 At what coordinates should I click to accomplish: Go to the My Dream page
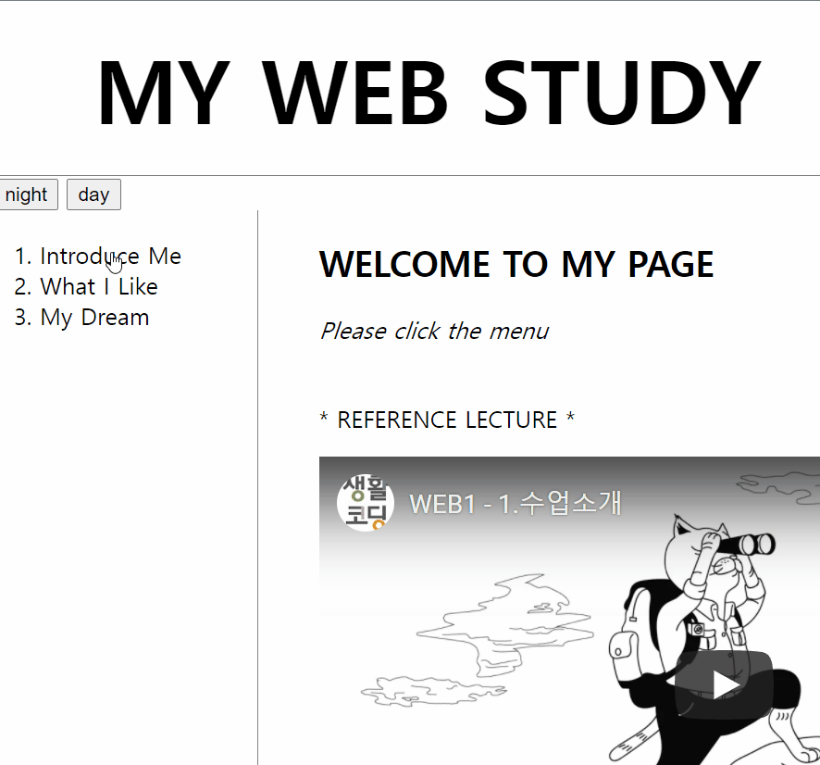[94, 318]
